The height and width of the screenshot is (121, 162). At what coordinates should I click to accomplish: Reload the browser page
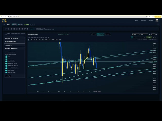tap(6, 17)
